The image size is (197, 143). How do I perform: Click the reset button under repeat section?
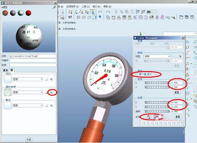(177, 92)
